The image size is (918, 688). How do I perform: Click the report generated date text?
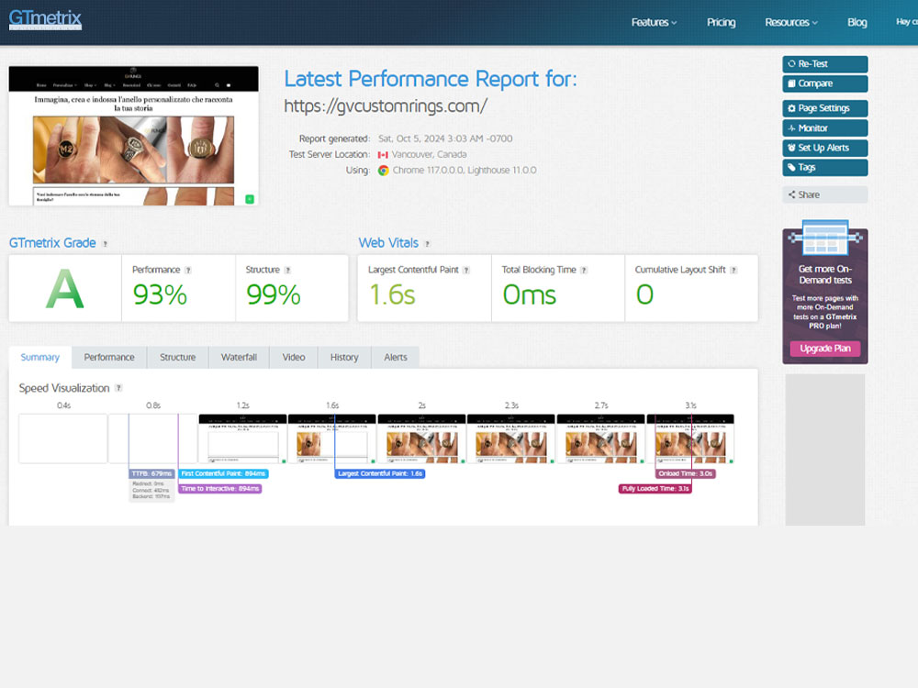click(x=445, y=139)
